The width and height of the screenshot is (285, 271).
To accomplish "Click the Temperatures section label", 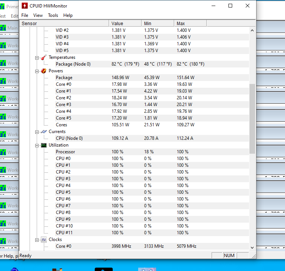I will coord(62,57).
